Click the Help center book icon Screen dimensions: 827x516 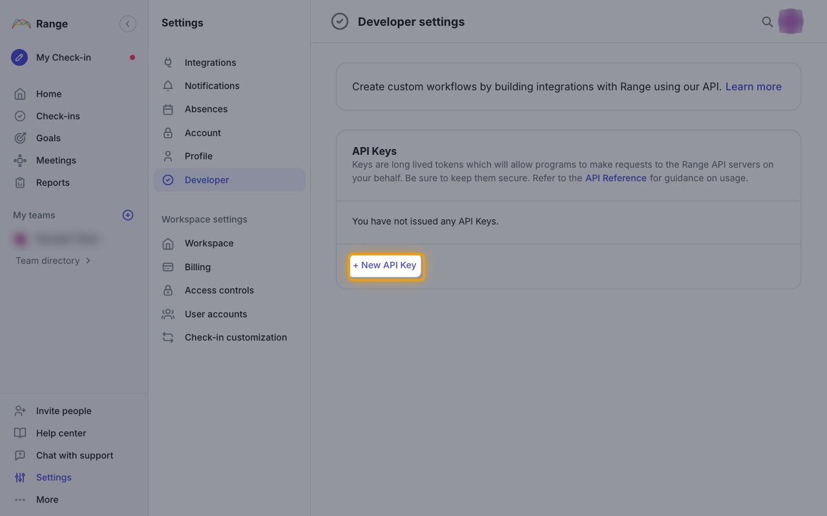coord(20,433)
